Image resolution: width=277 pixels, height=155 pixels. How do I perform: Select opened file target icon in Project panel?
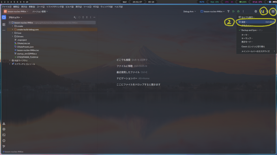[79, 17]
